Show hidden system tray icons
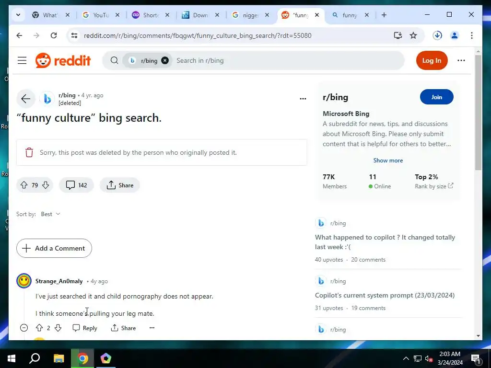The width and height of the screenshot is (491, 368). tap(406, 358)
